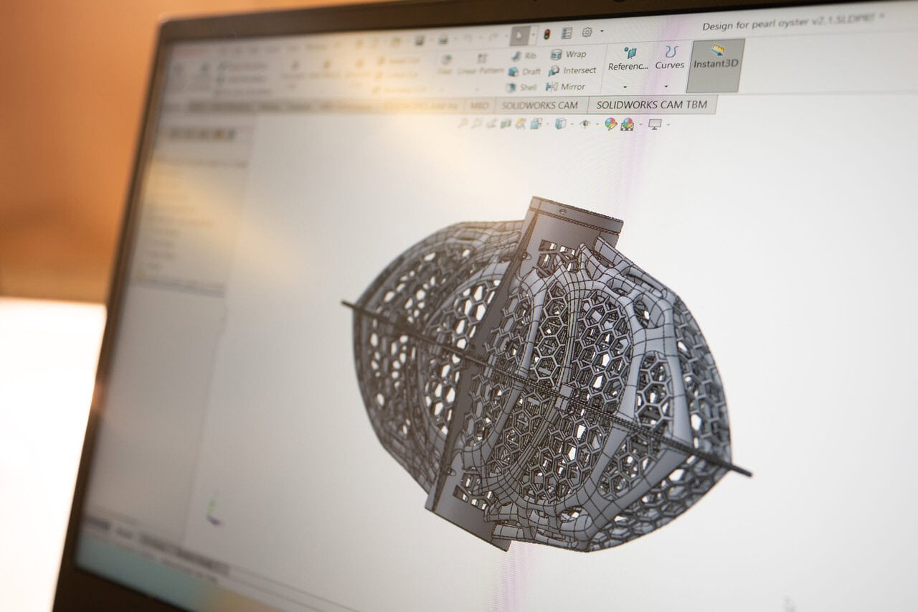Click the Hide/Show Items eye icon
Screen dimensions: 918x612
tap(585, 124)
